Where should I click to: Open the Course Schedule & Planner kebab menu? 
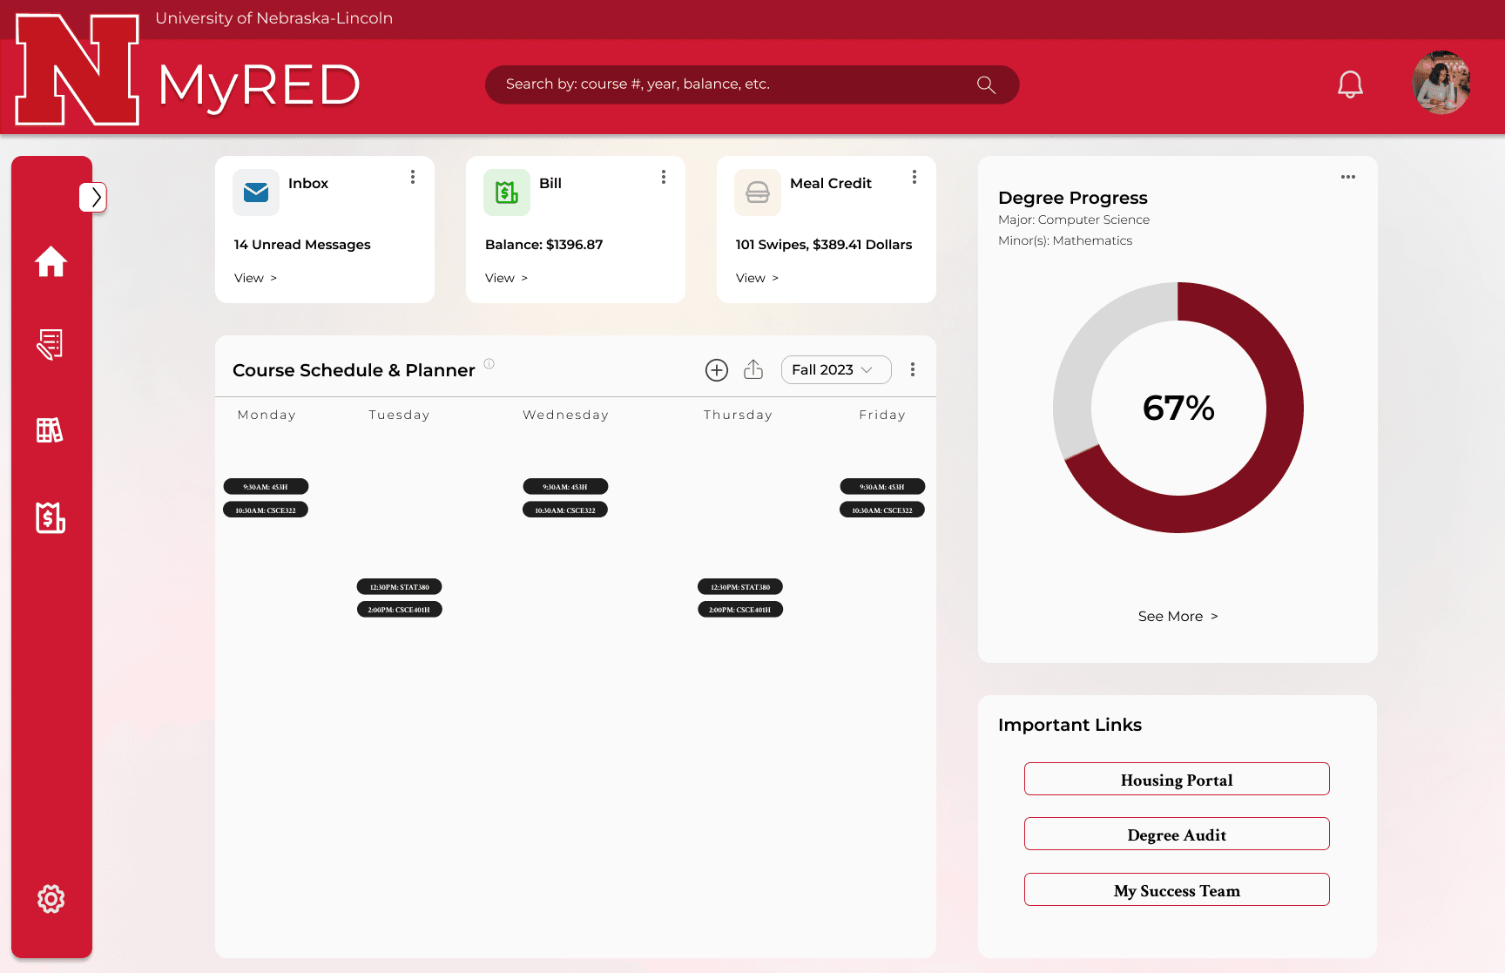point(913,369)
